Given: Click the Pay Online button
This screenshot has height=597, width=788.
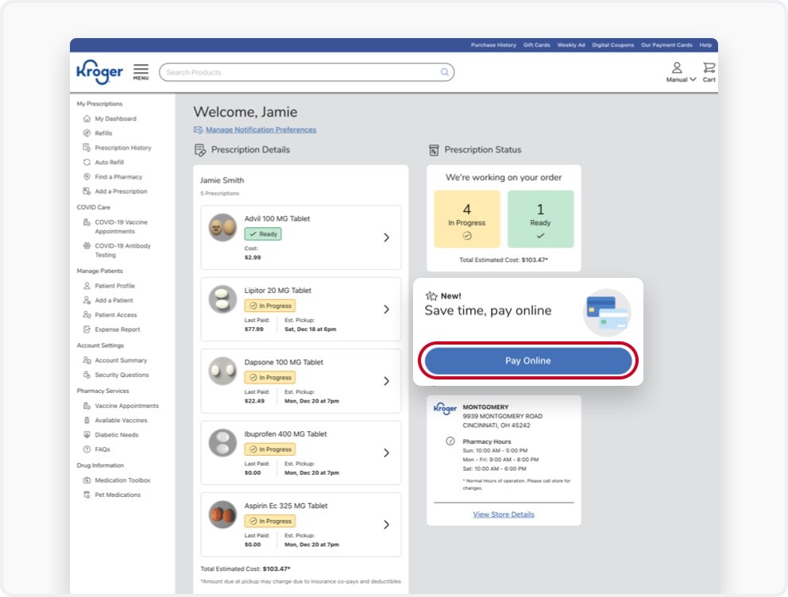Looking at the screenshot, I should click(x=528, y=360).
